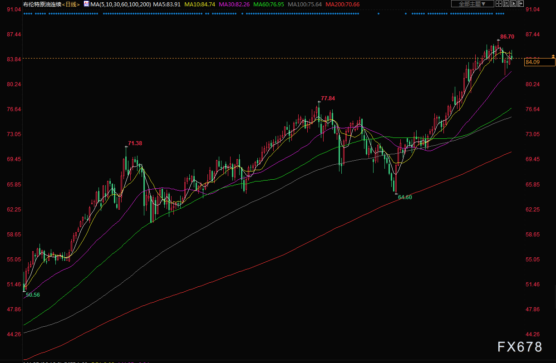
Task: Click the 77.84 high price label
Action: pyautogui.click(x=328, y=98)
